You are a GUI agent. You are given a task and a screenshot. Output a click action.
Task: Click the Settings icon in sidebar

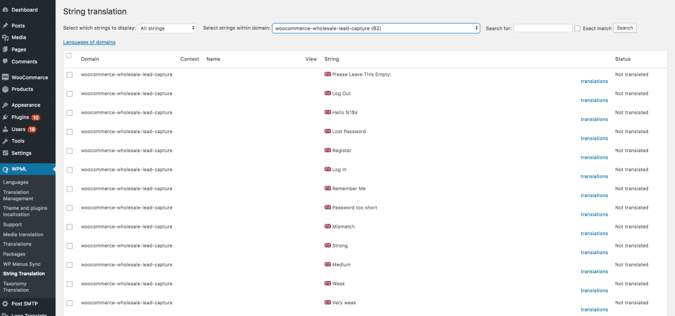pos(5,153)
